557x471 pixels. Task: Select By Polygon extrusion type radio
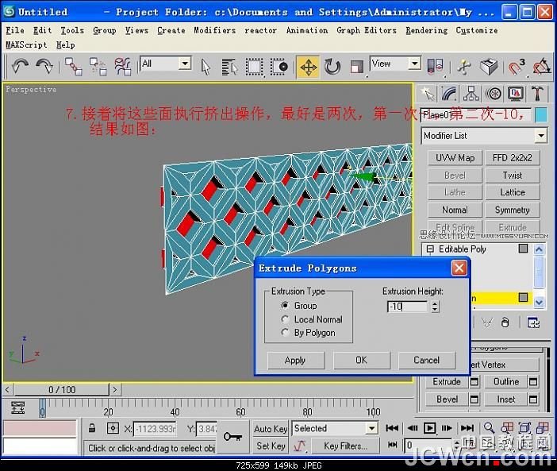[x=285, y=332]
